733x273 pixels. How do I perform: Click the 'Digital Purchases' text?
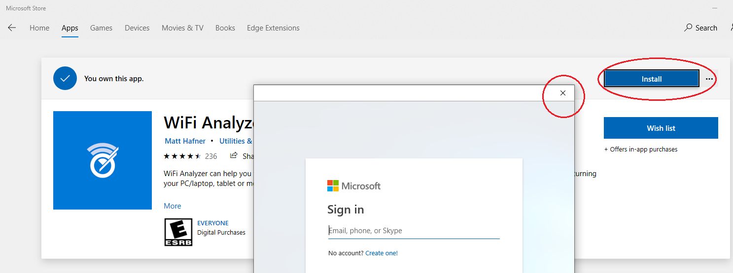pyautogui.click(x=221, y=233)
